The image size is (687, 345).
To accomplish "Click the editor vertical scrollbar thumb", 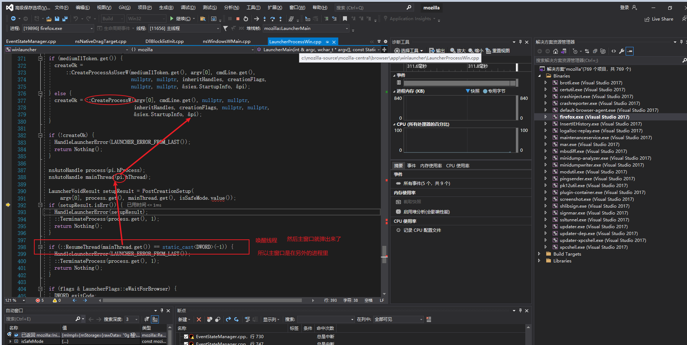I will [x=384, y=254].
